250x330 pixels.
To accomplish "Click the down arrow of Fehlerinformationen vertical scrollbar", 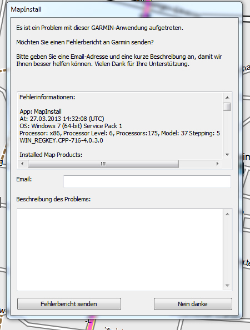I will pos(227,155).
